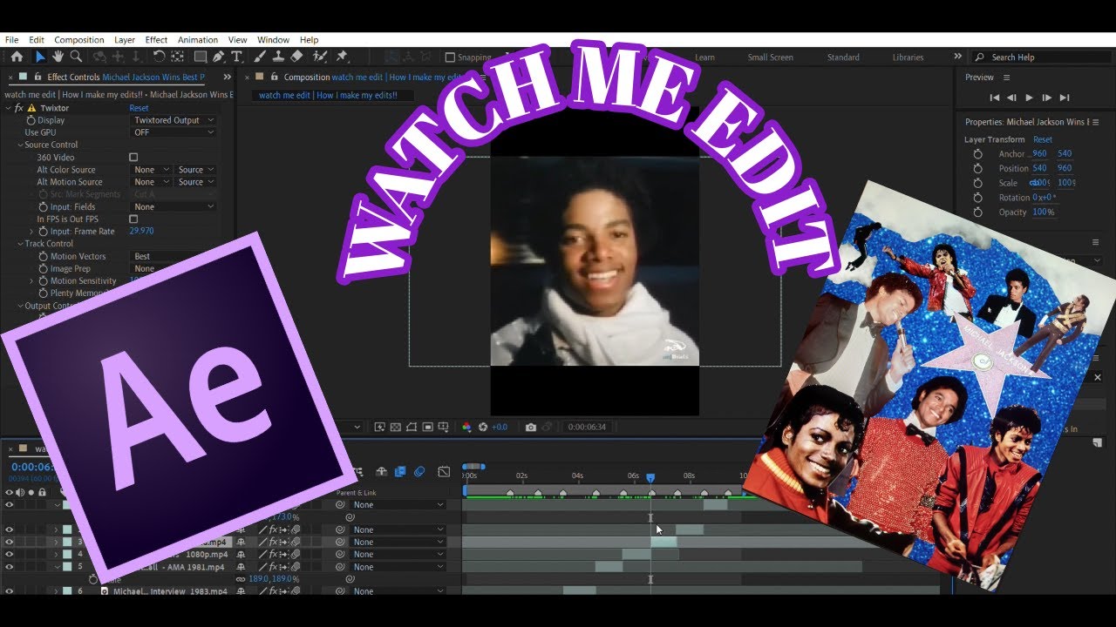Click the stopwatch next to Position
The image size is (1116, 627).
click(977, 168)
